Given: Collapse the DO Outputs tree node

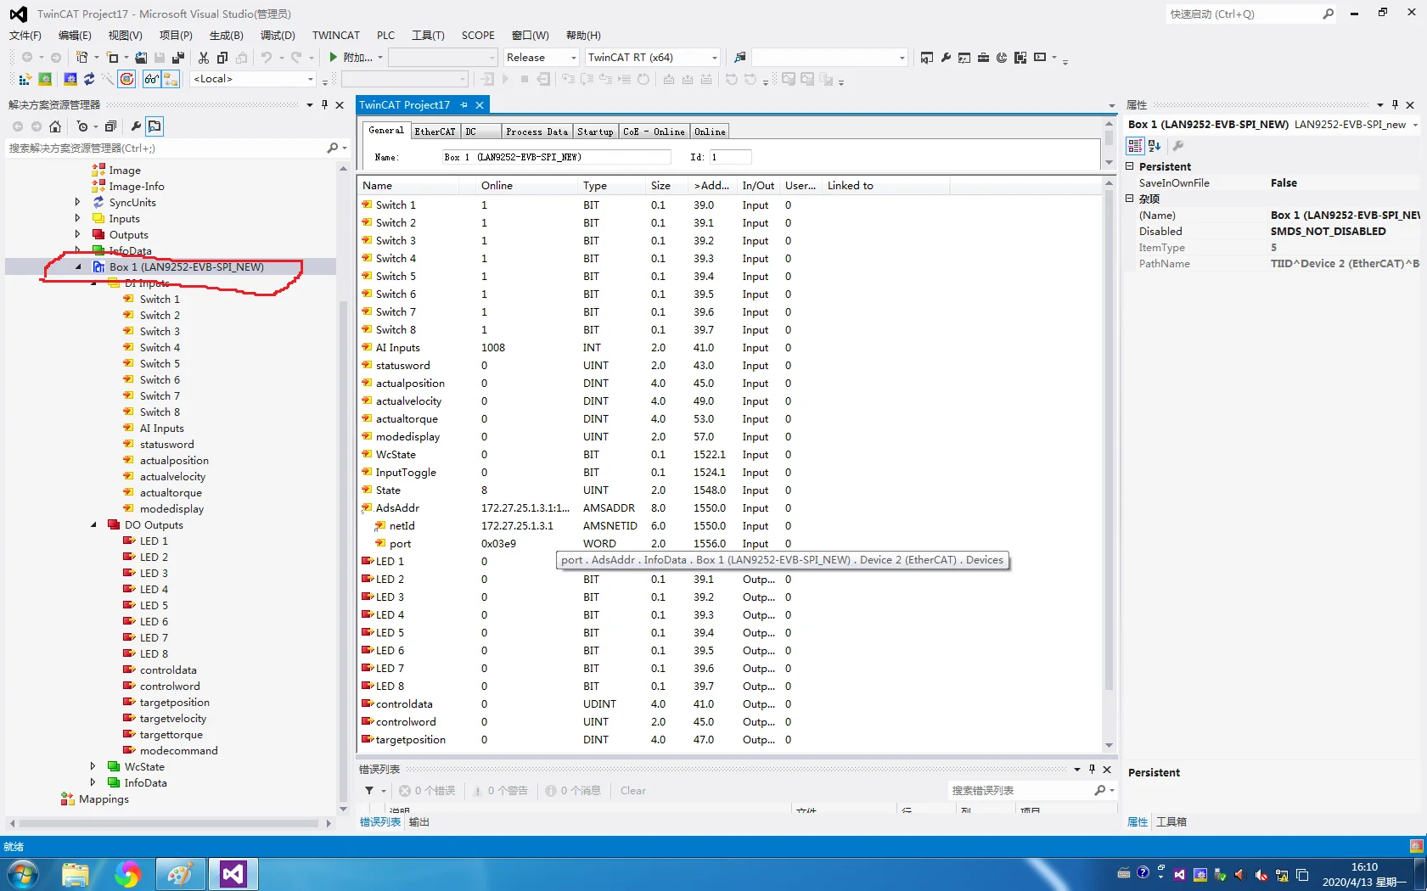Looking at the screenshot, I should click(x=93, y=525).
